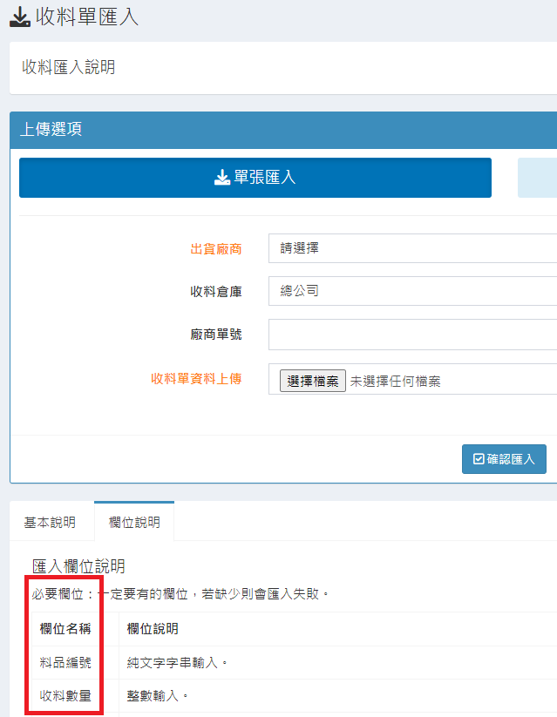Click the orange 出貨廠商 field label

pos(216,249)
